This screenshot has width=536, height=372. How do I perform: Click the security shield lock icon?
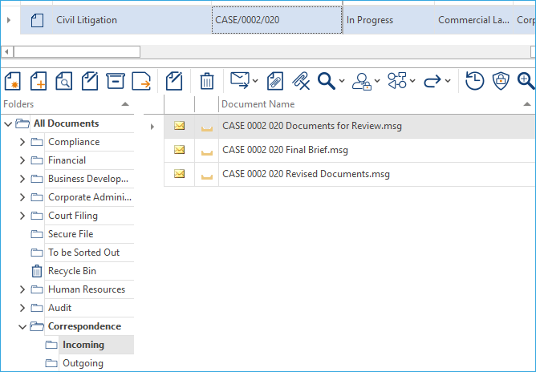[501, 81]
